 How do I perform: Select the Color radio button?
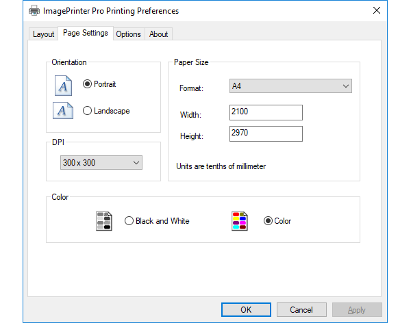[268, 221]
